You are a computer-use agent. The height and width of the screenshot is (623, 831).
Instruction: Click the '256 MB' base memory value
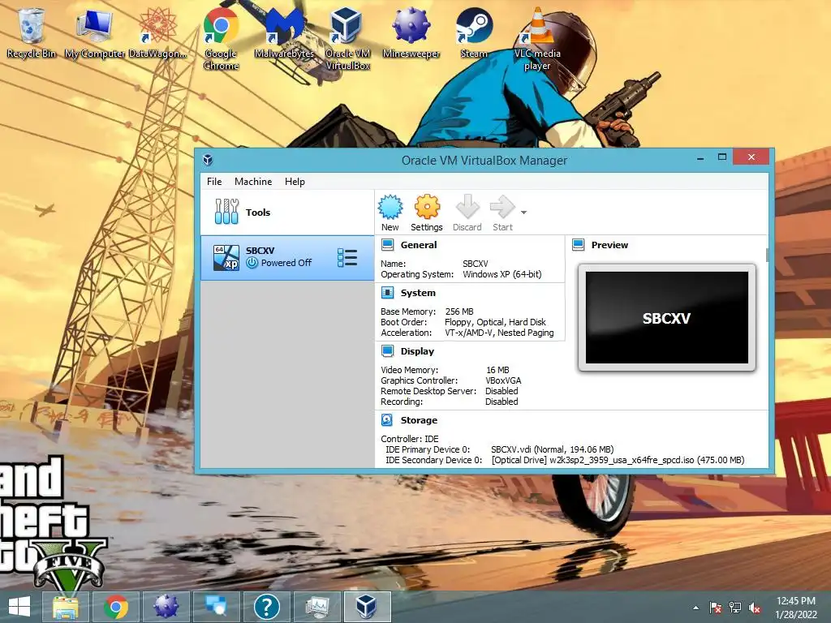459,311
